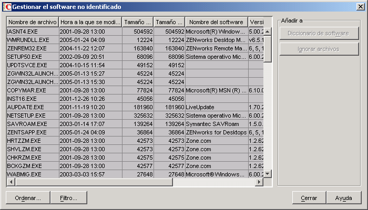Select ZENREM32.EXE in the list
Screen dimensions: 368x210
point(33,48)
